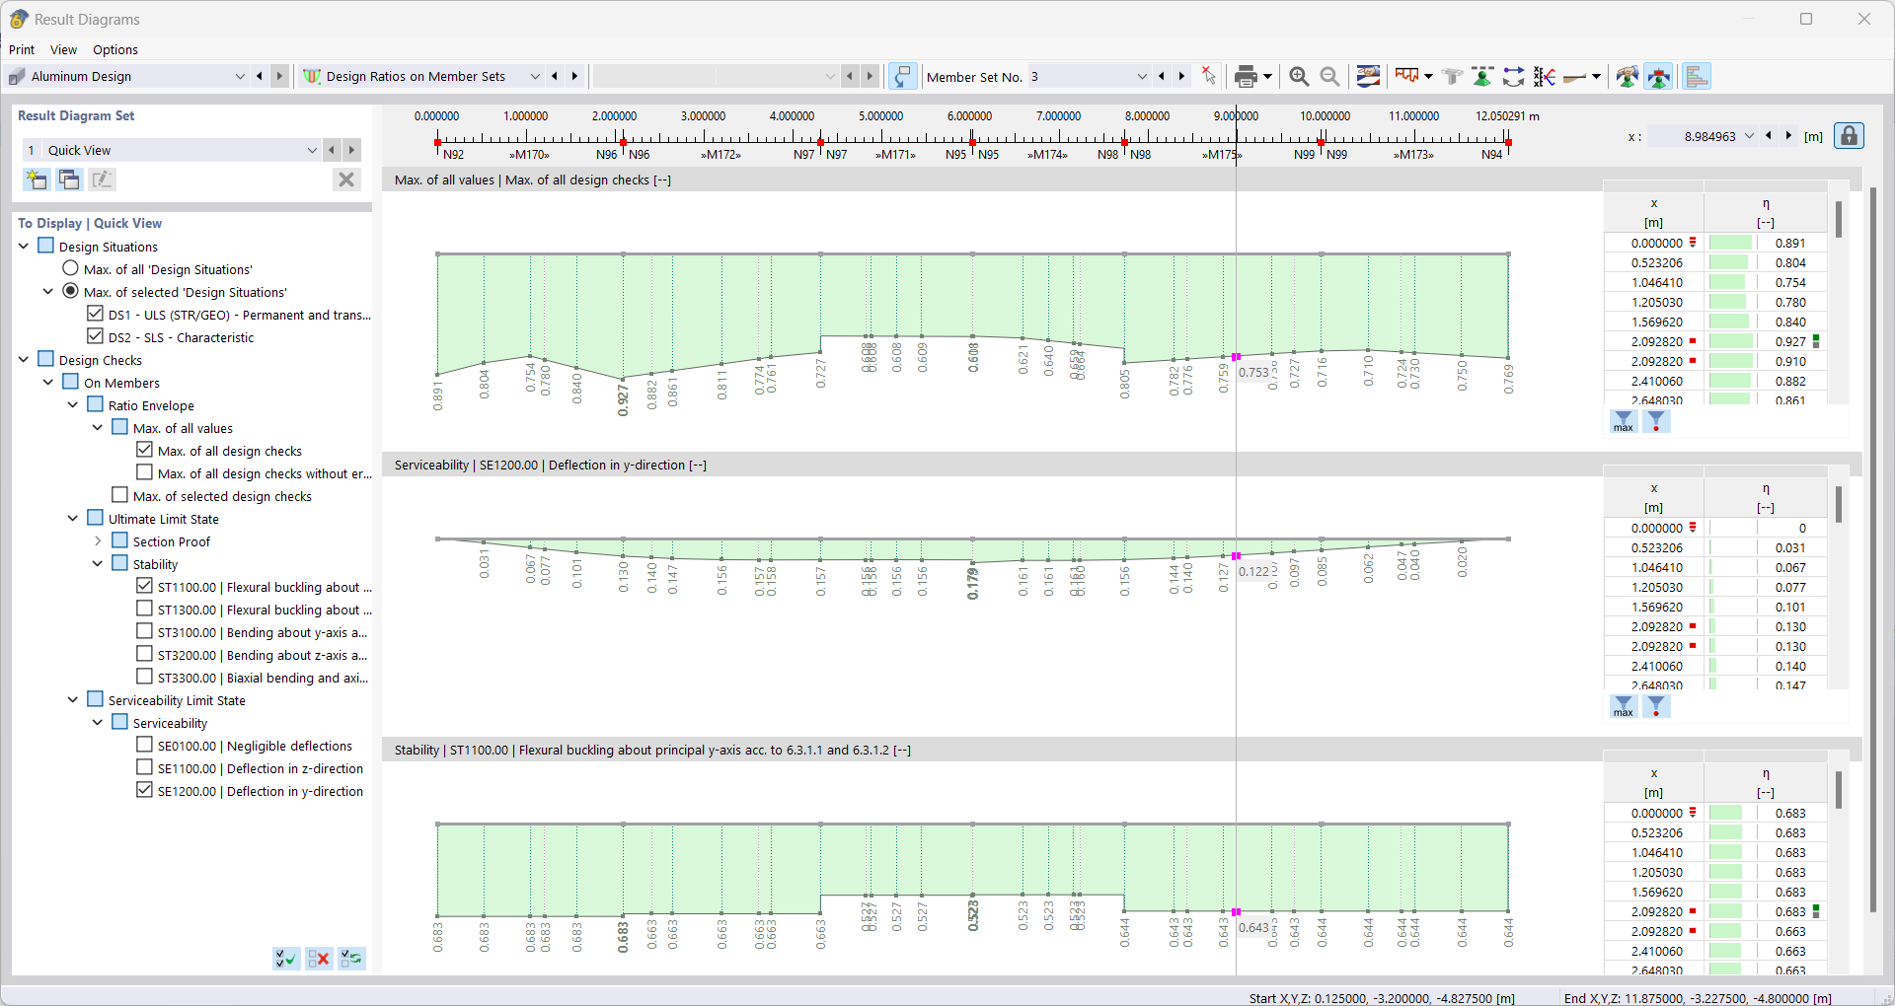Open the x position value dropdown
This screenshot has width=1895, height=1006.
coord(1749,136)
